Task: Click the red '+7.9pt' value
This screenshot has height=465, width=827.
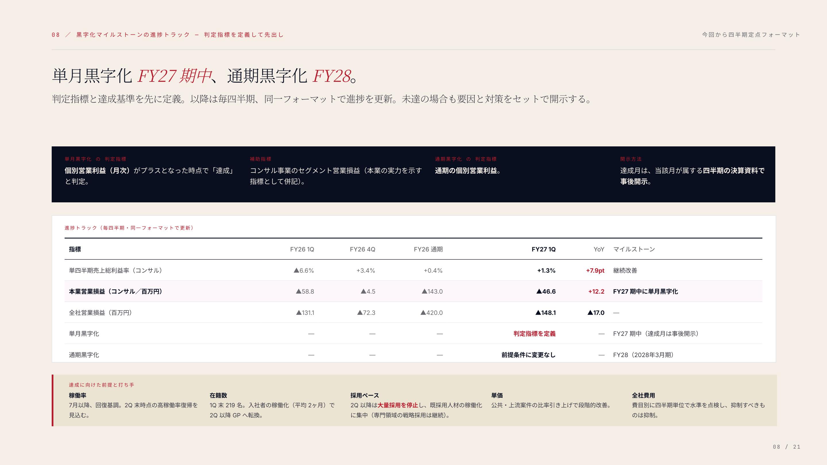Action: point(595,270)
